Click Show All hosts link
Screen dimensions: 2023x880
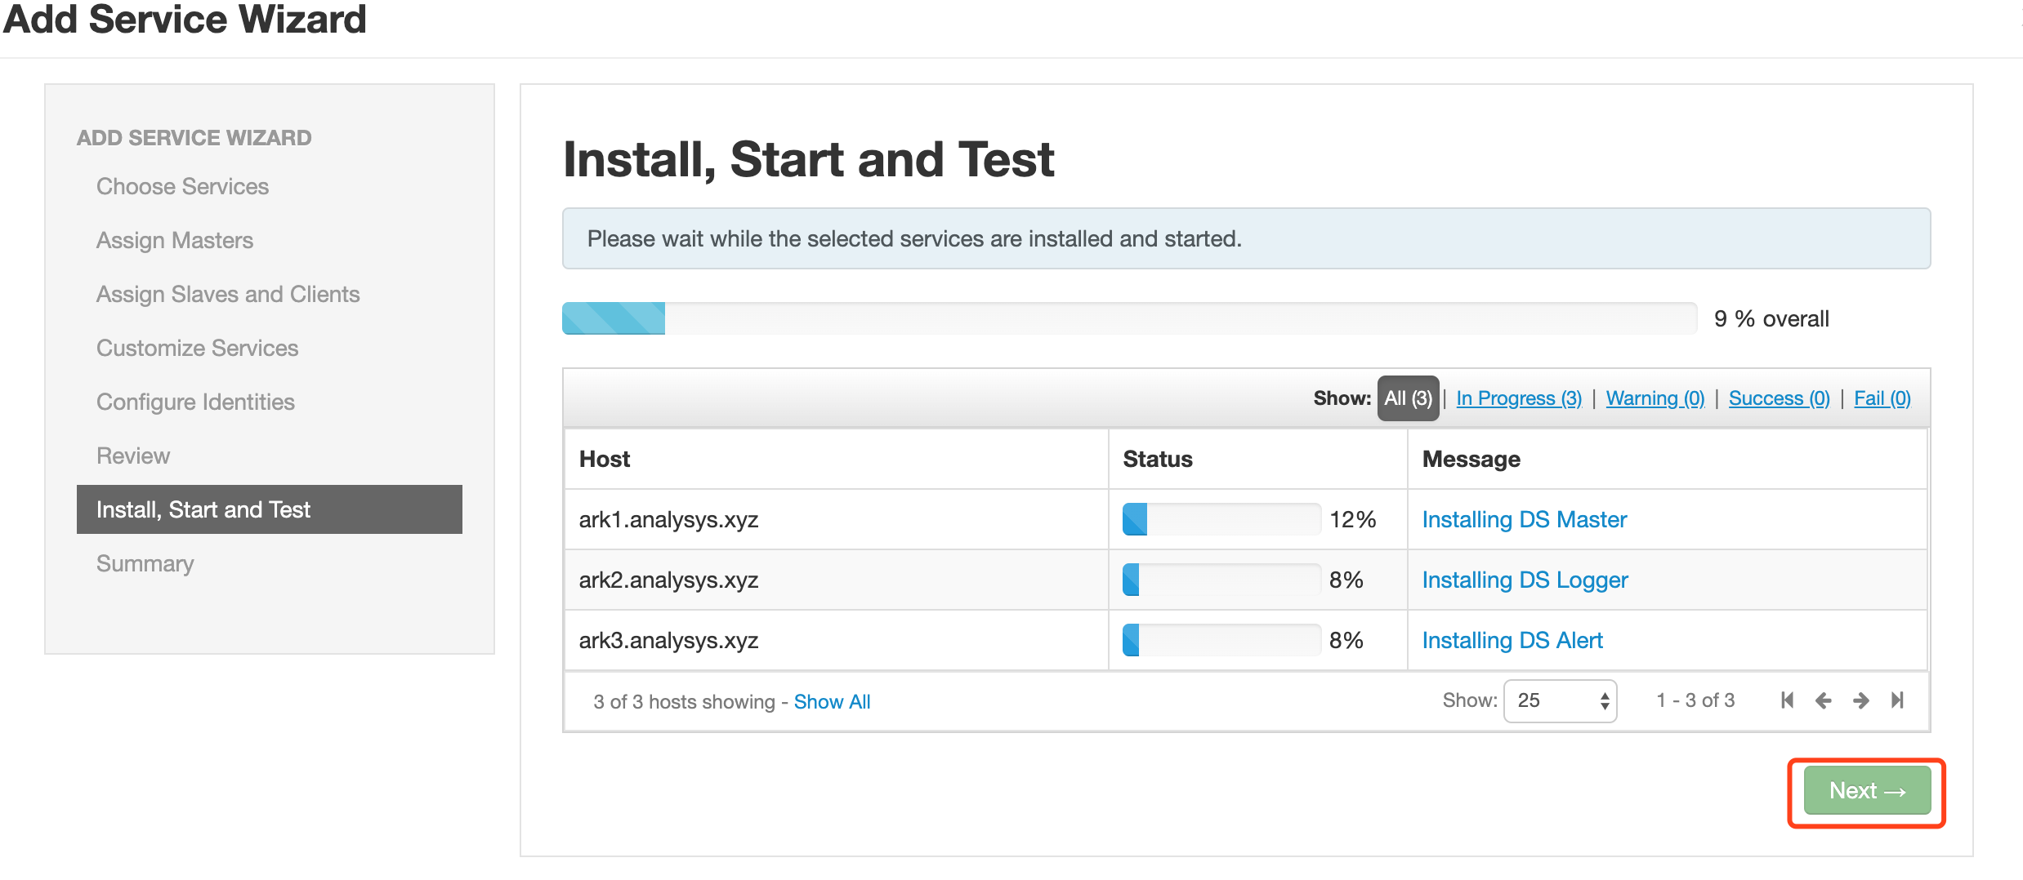[832, 702]
